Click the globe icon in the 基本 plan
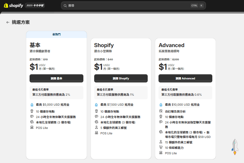The image size is (244, 163). 32,122
